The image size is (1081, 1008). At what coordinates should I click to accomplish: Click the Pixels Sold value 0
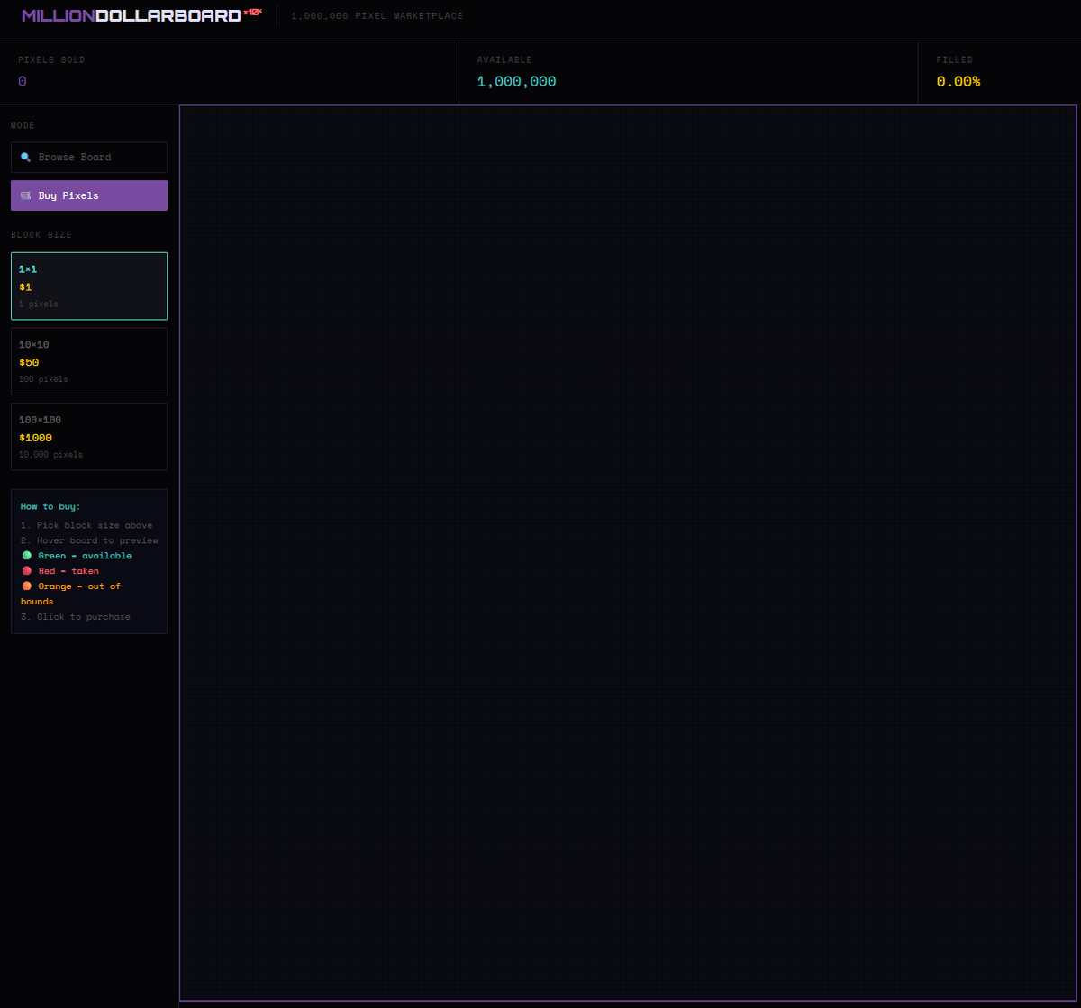(x=23, y=82)
